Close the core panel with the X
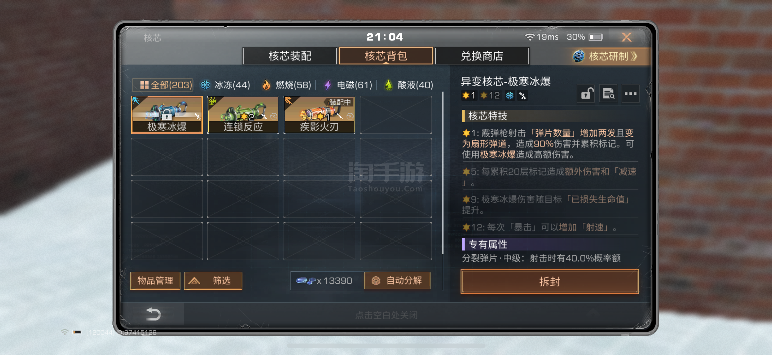Viewport: 772px width, 355px height. (x=626, y=37)
